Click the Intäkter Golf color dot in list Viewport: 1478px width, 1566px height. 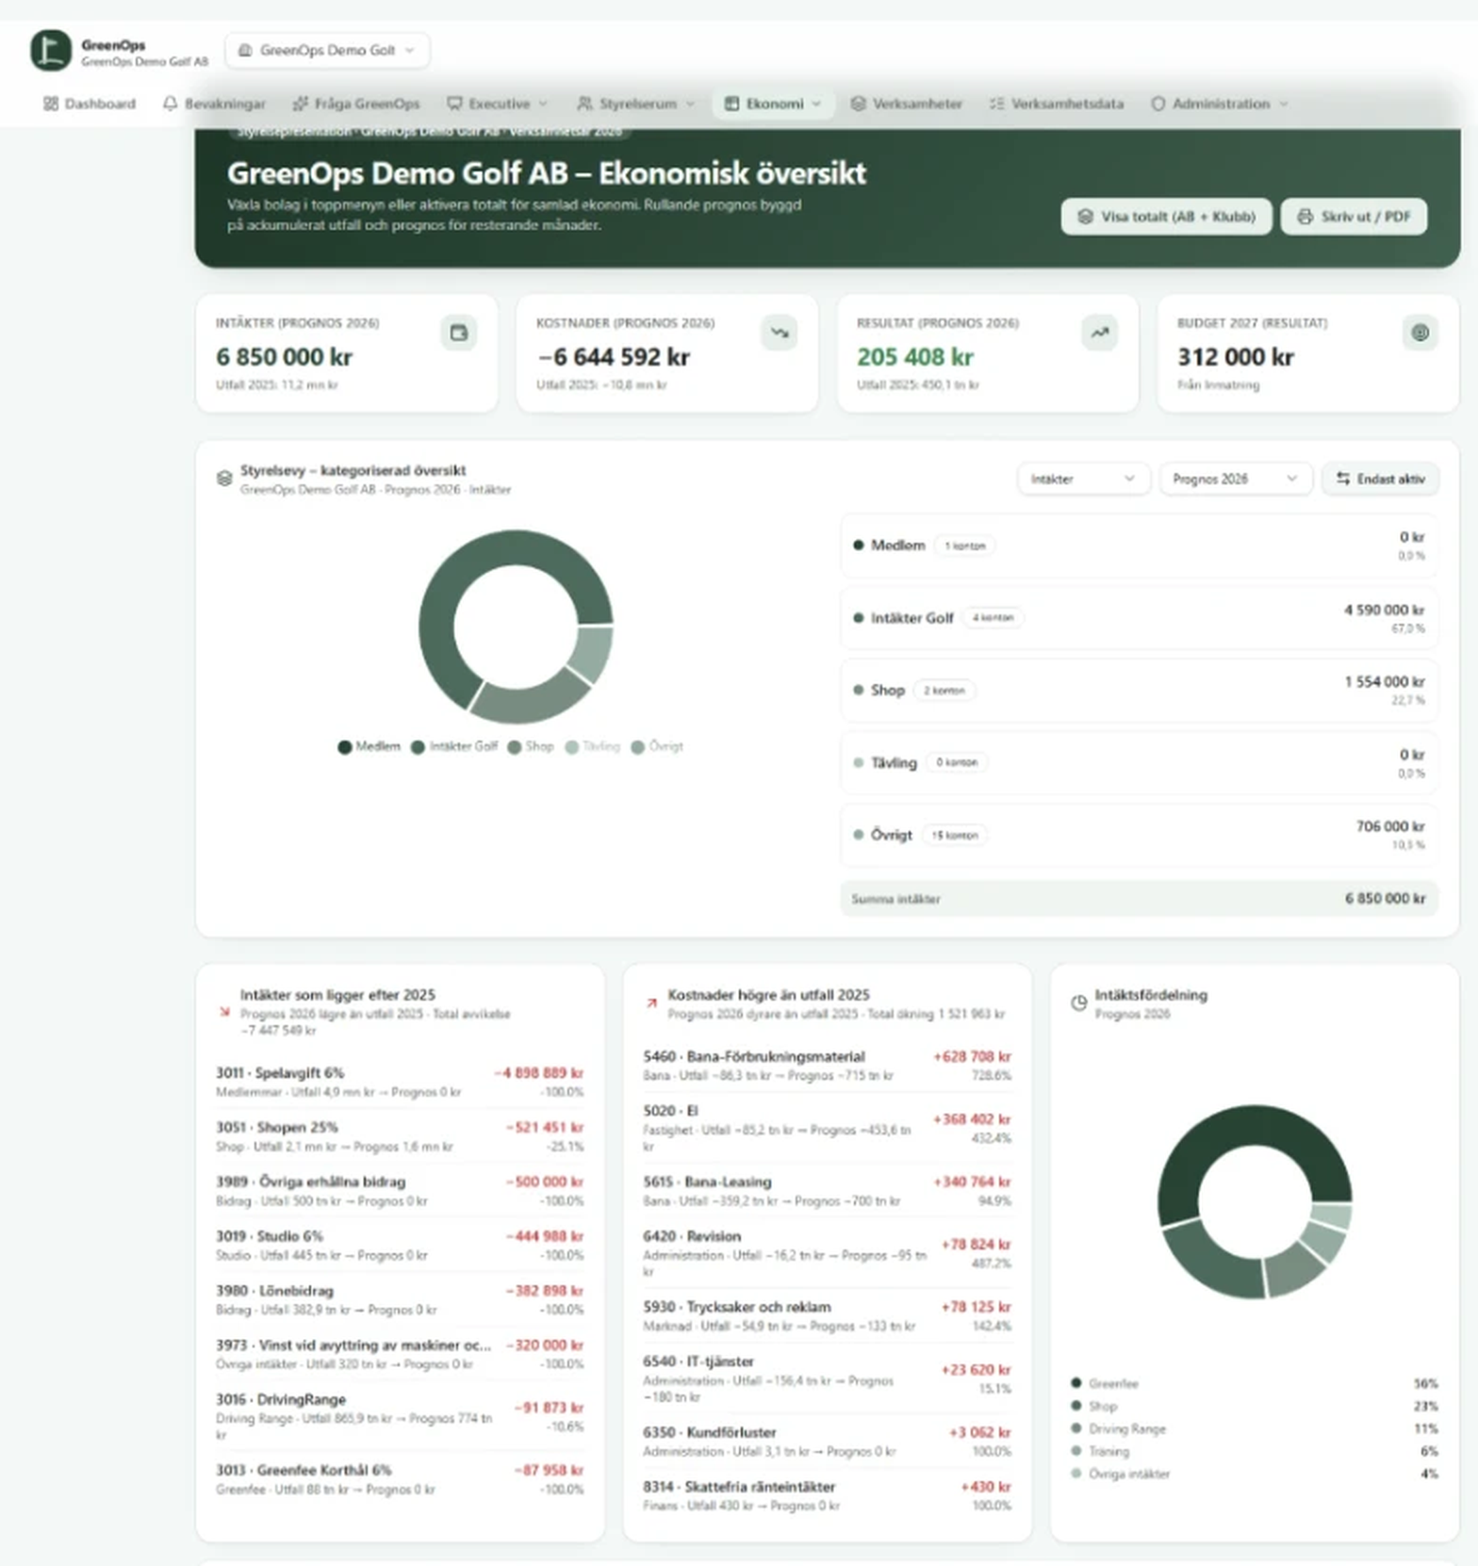click(858, 618)
